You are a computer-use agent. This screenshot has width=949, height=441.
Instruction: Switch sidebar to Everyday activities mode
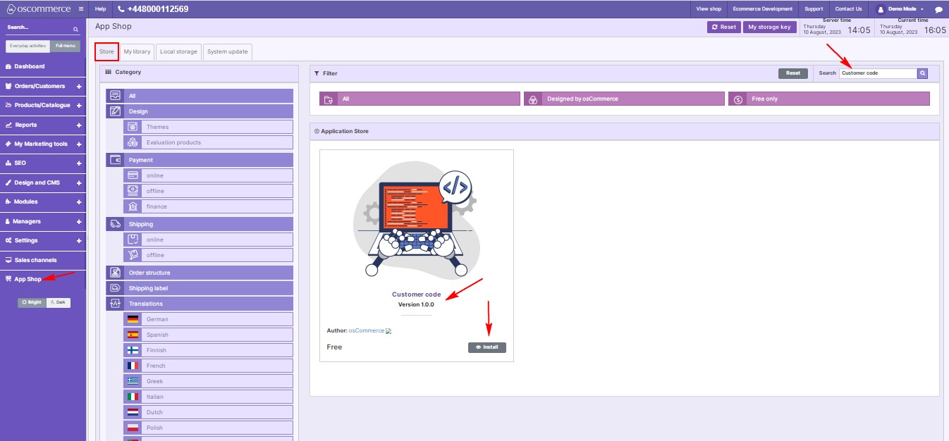coord(28,46)
